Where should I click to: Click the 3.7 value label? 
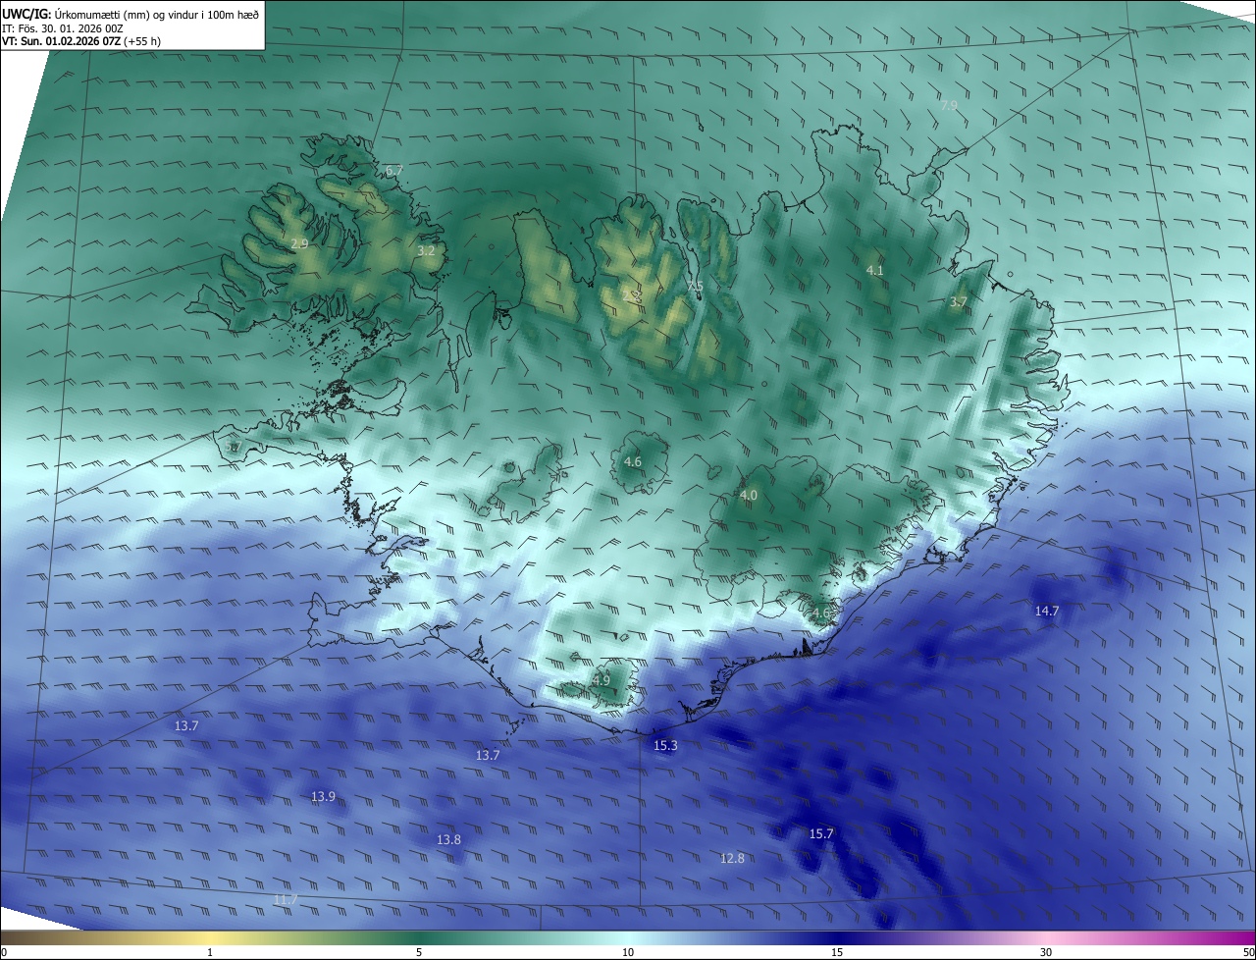959,302
